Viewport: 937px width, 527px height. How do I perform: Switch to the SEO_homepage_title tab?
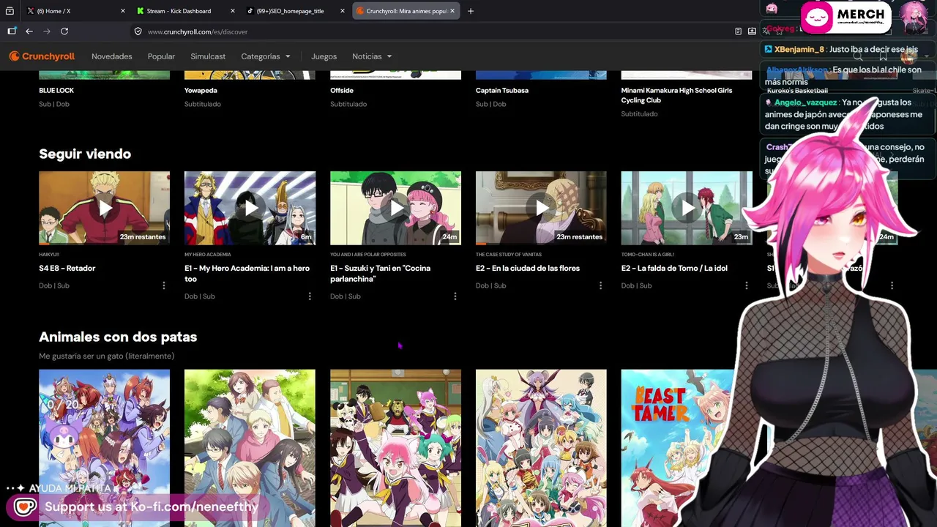tap(296, 11)
